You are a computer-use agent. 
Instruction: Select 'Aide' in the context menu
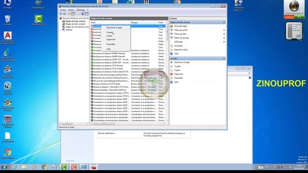click(x=108, y=49)
